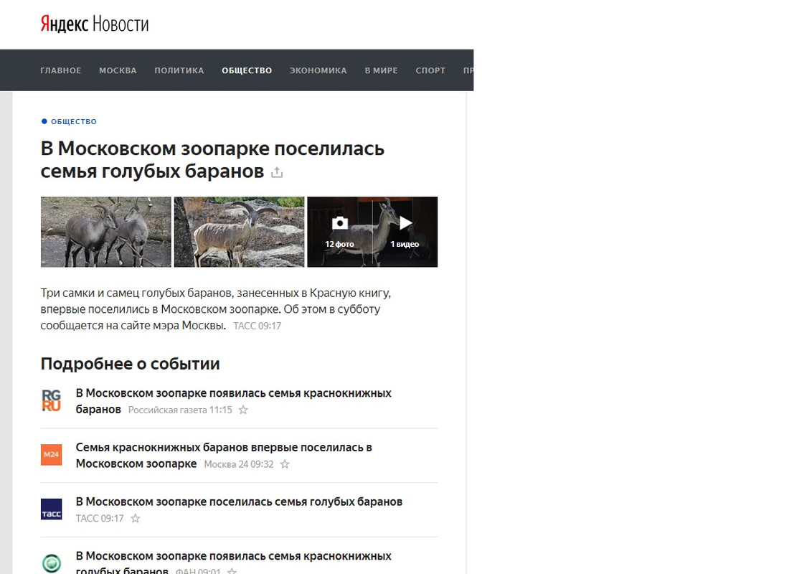Open the ФАН article on краснокнижных голубых баранов
This screenshot has height=574, width=812.
(x=233, y=563)
